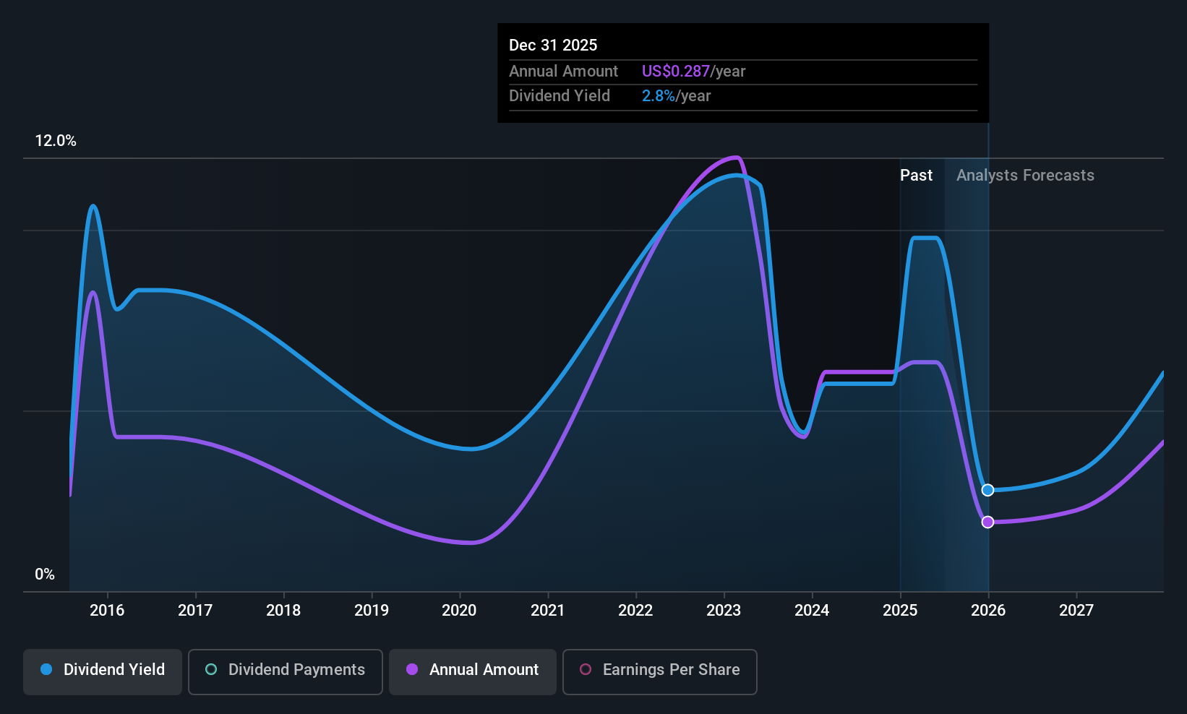Click the 0% y-axis label
The width and height of the screenshot is (1187, 714).
[x=45, y=575]
